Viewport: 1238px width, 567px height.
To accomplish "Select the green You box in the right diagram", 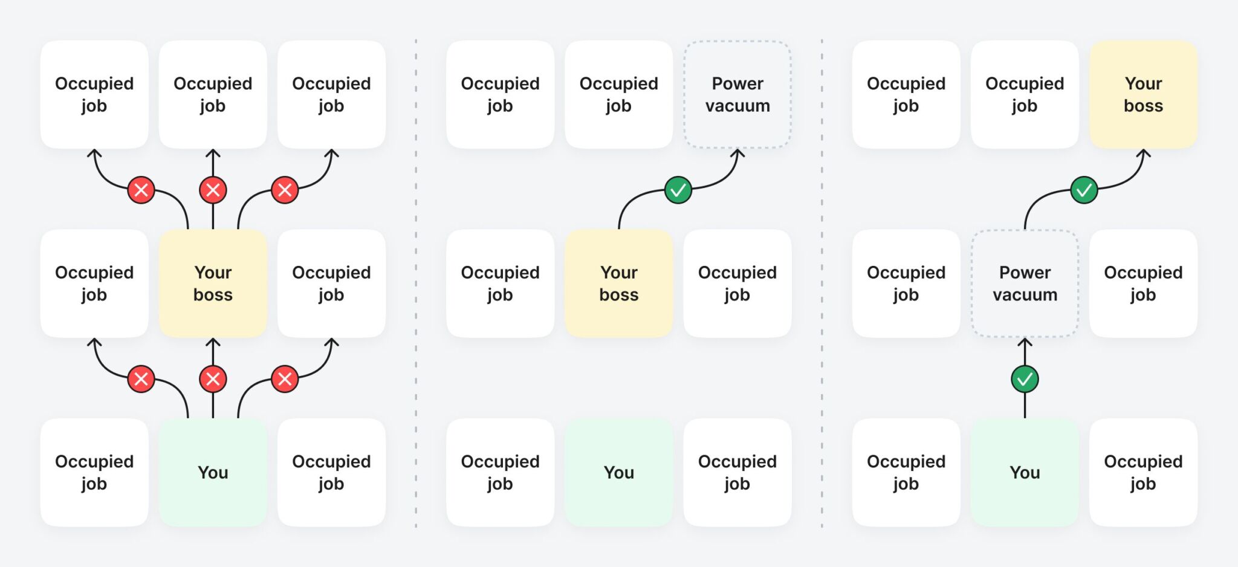I will click(x=1025, y=472).
